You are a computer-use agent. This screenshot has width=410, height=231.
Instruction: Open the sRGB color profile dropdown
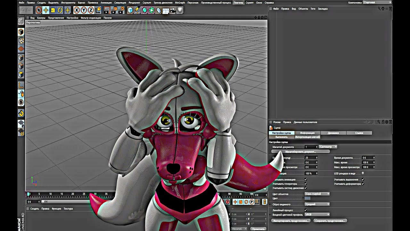coord(317,214)
